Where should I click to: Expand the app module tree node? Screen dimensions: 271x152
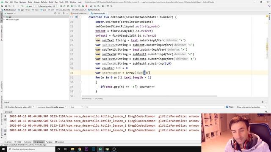4,17
